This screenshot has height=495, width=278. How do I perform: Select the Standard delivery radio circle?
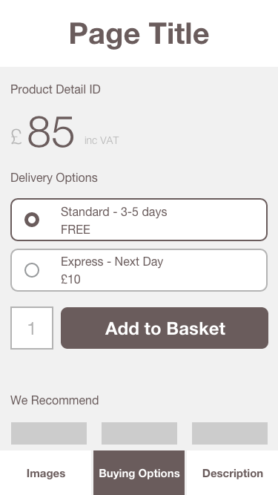pyautogui.click(x=32, y=220)
